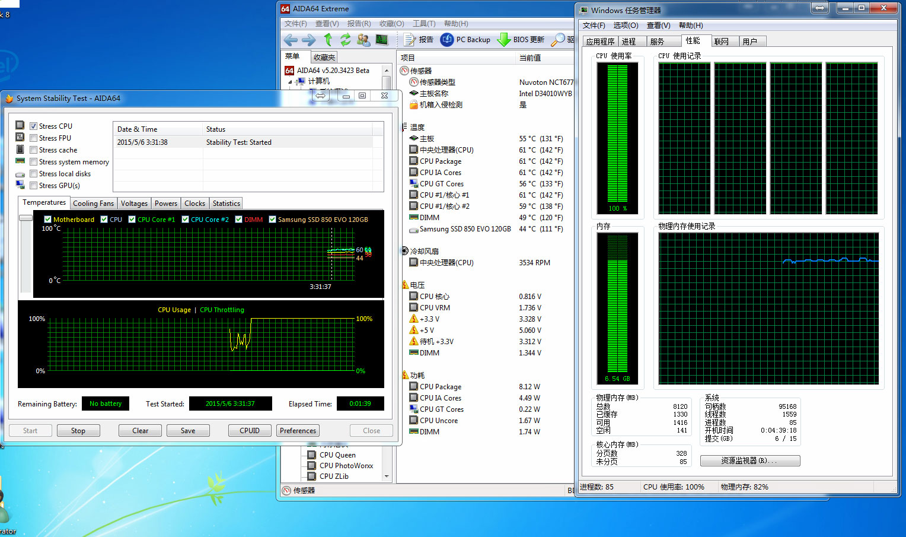Click the blue Back arrow in AIDA64 toolbar
This screenshot has width=906, height=537.
pos(291,40)
